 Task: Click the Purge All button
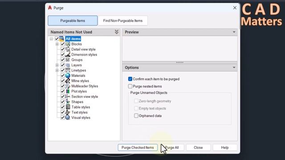[172, 148]
